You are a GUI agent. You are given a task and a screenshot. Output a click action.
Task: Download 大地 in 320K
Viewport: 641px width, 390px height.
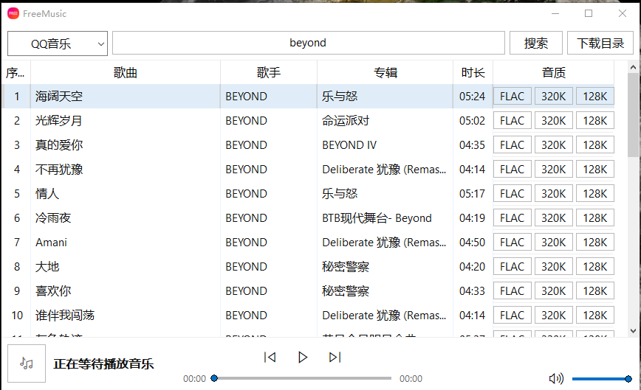[554, 267]
